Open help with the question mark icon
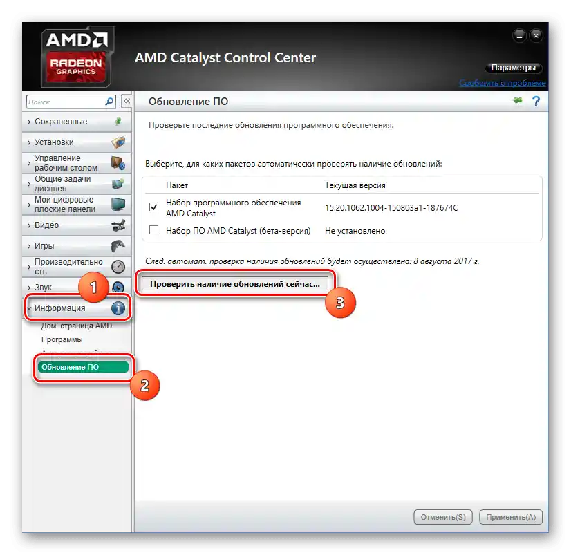This screenshot has width=571, height=555. (536, 101)
